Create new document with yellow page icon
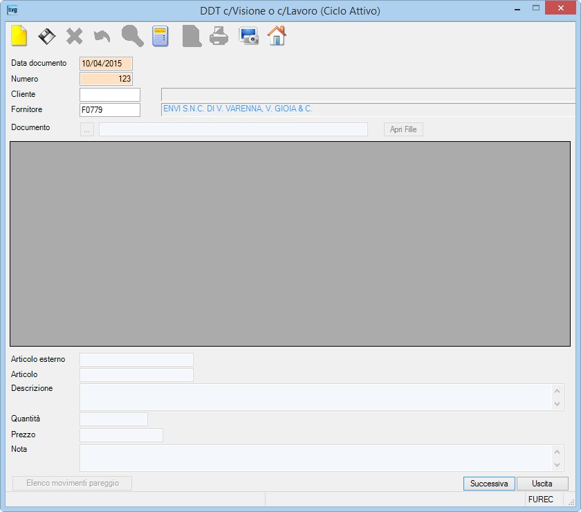This screenshot has width=581, height=512. tap(19, 36)
